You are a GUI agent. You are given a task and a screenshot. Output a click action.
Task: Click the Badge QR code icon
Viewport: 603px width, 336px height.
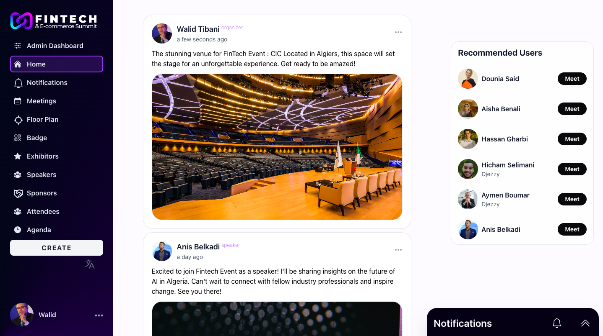(18, 138)
